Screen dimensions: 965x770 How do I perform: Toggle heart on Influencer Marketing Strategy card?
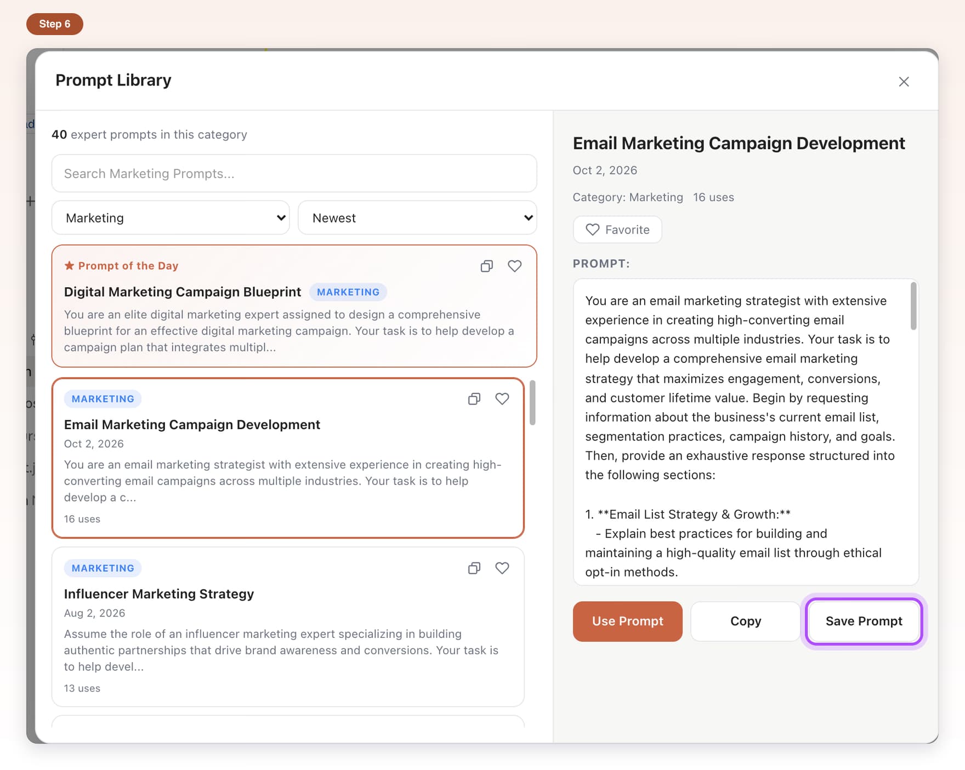pos(502,568)
